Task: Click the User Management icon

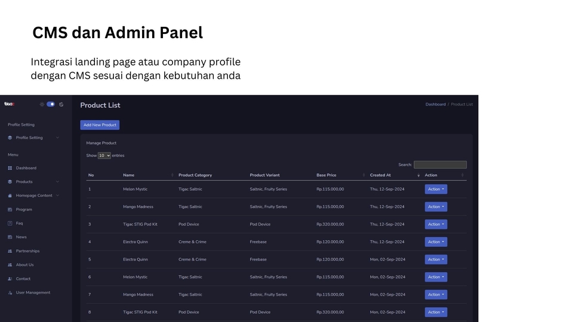Action: tap(10, 293)
